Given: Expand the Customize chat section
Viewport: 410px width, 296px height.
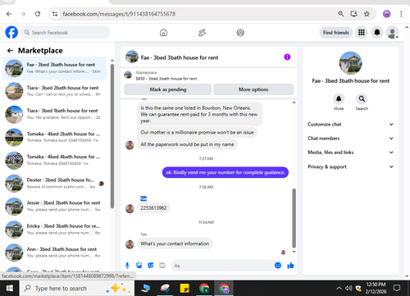Looking at the screenshot, I should coord(350,125).
